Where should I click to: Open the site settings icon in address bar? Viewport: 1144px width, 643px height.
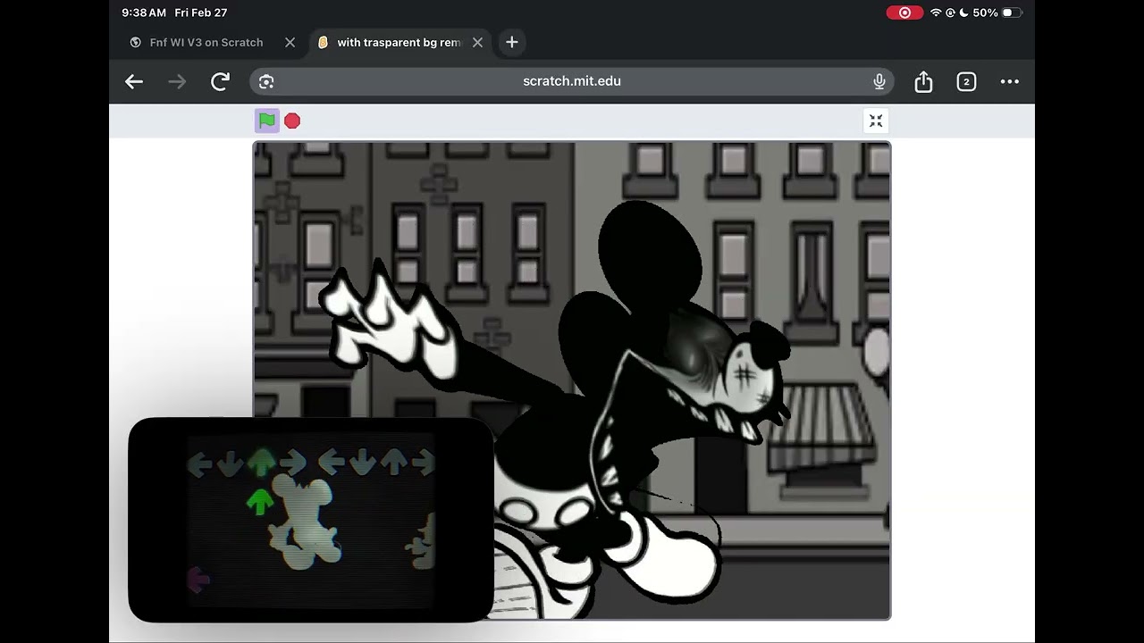point(266,81)
